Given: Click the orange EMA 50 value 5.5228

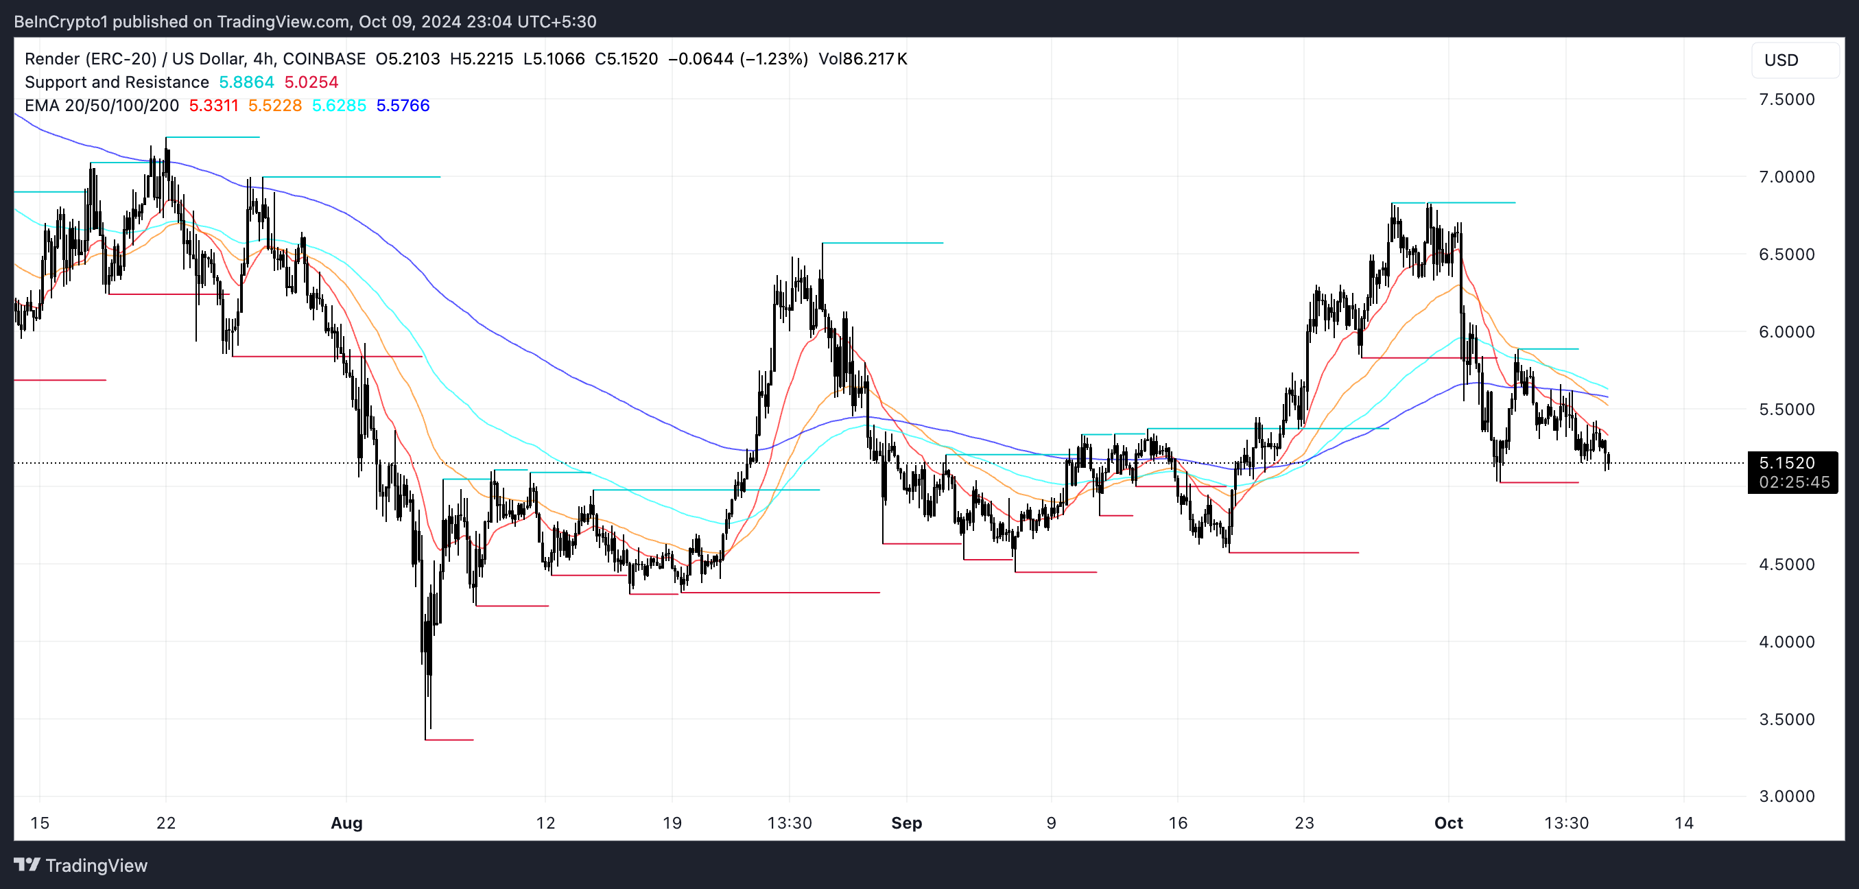Looking at the screenshot, I should point(275,106).
